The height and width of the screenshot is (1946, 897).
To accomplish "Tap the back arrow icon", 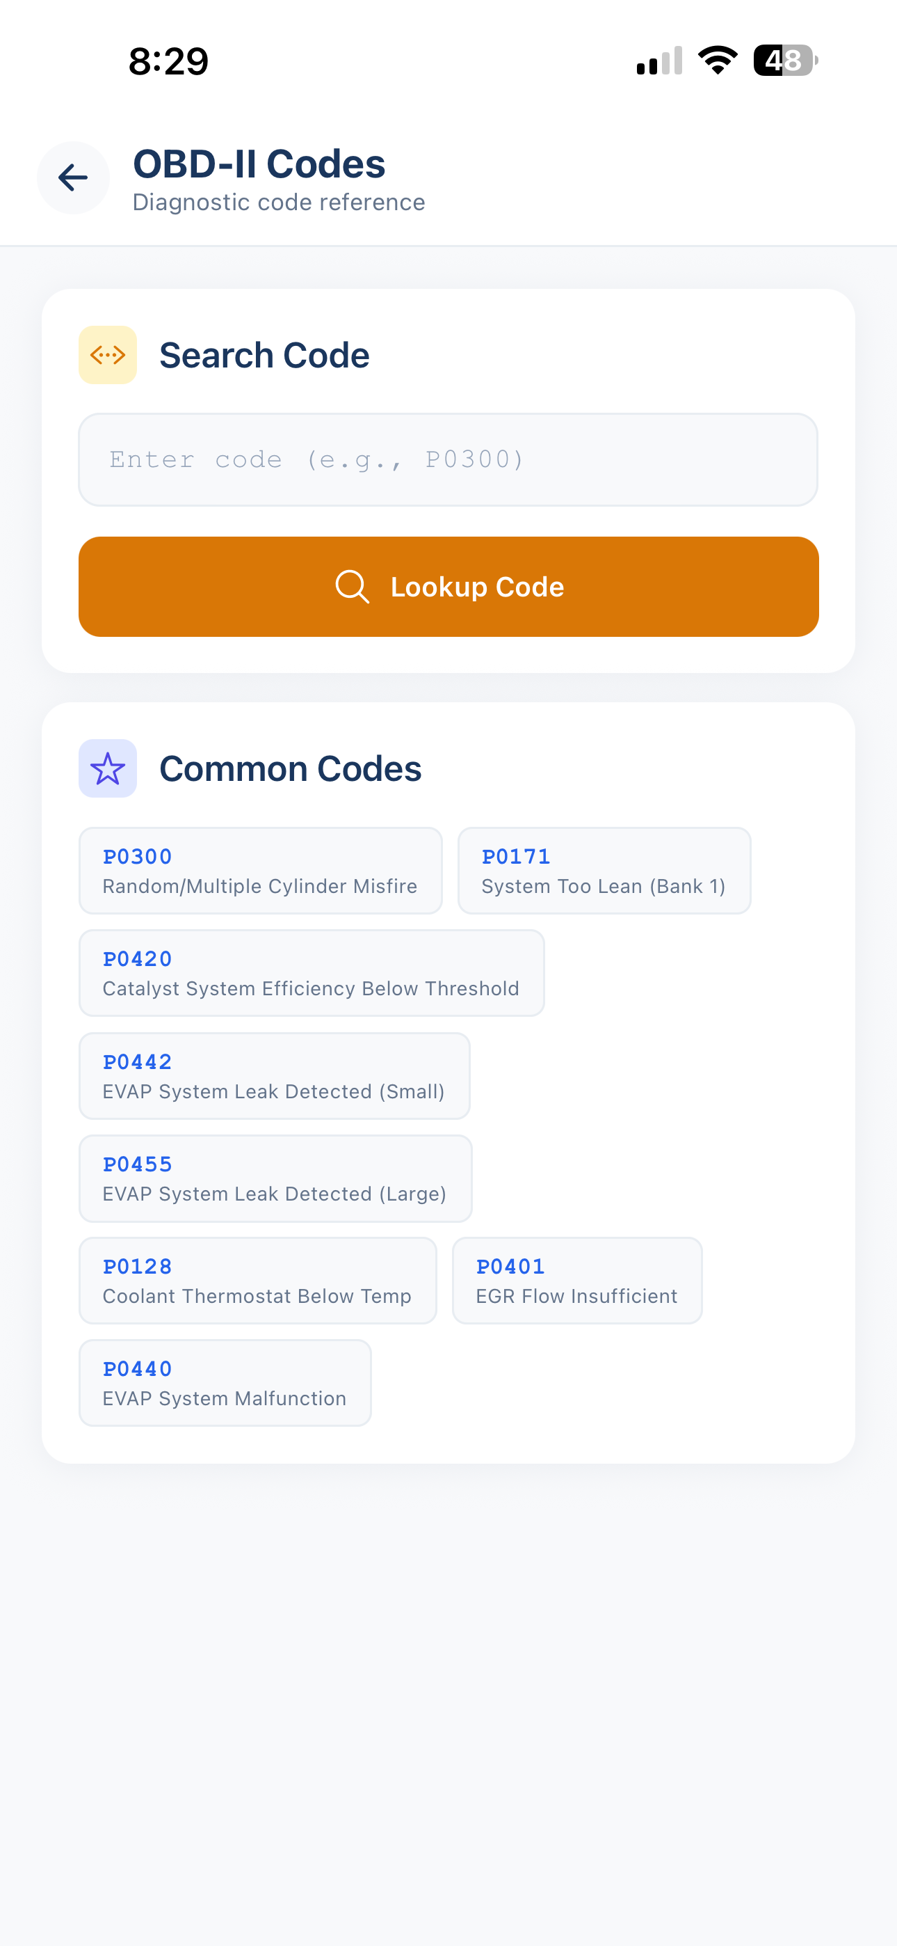I will coord(73,178).
